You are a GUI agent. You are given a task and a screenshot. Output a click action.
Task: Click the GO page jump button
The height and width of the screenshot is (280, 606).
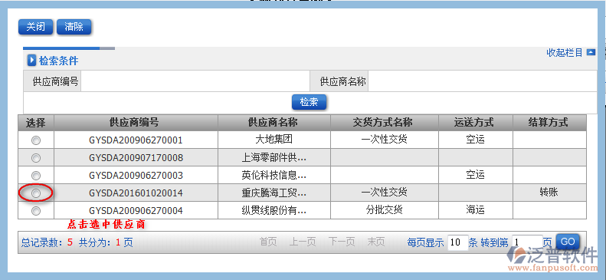[568, 242]
